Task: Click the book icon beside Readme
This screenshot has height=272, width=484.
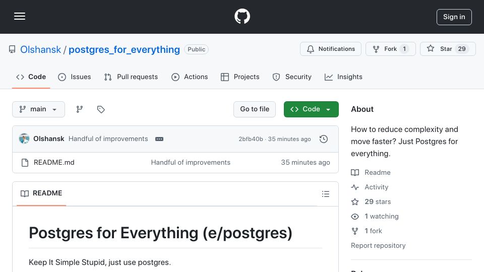Action: pyautogui.click(x=355, y=173)
